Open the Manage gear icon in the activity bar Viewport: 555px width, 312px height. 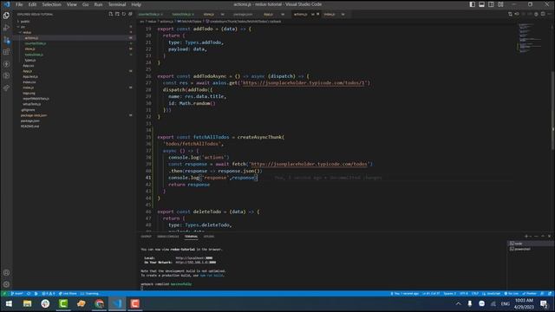coord(6,284)
